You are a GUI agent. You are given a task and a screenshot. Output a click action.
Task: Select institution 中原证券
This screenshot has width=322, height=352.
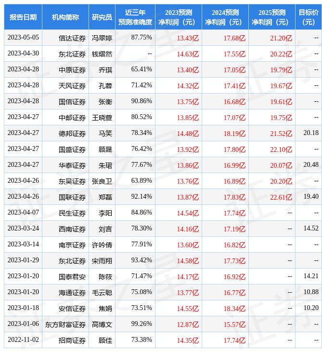[72, 70]
